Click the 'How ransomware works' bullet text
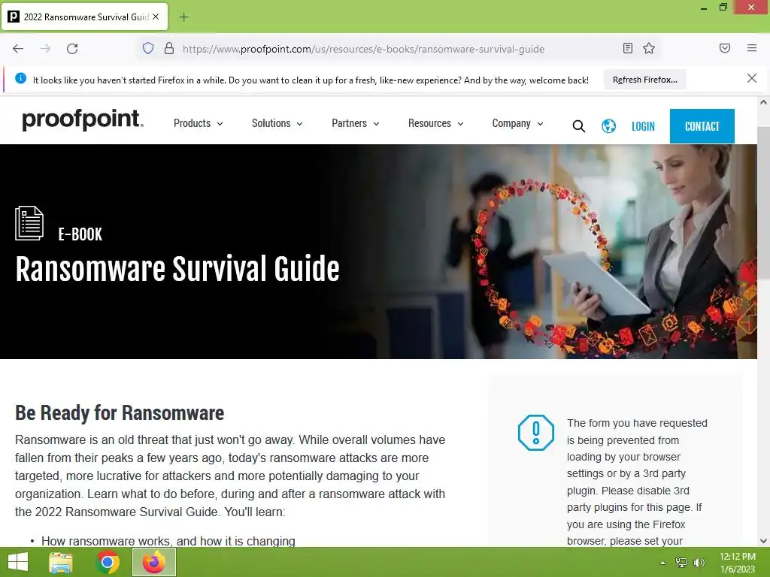This screenshot has width=770, height=577. (168, 541)
